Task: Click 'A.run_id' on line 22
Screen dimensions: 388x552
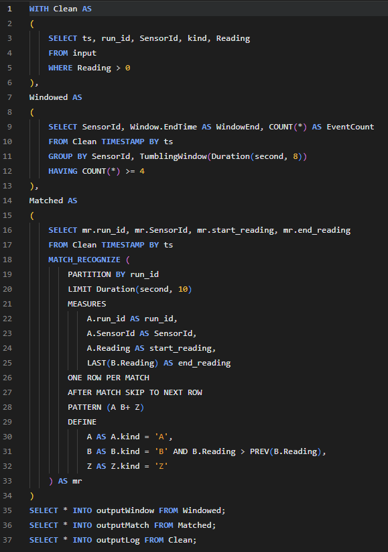Action: pos(106,319)
